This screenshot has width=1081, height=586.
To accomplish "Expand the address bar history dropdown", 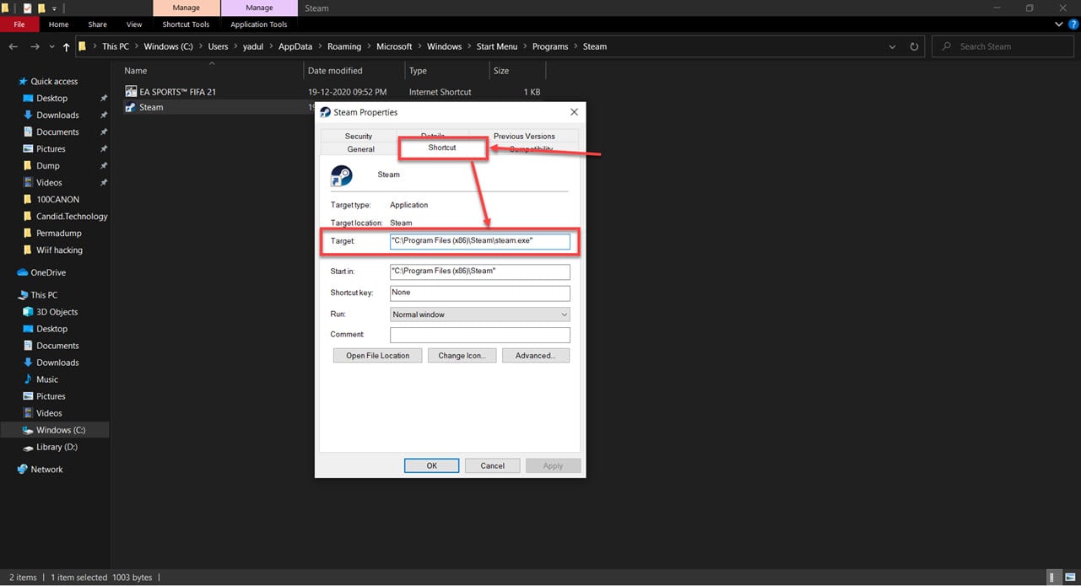I will click(x=893, y=46).
